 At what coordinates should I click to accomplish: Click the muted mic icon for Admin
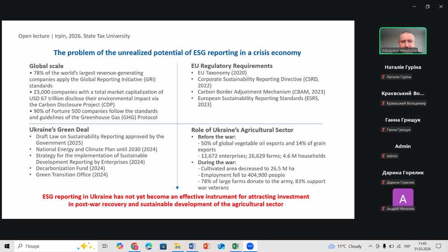[x=383, y=156]
